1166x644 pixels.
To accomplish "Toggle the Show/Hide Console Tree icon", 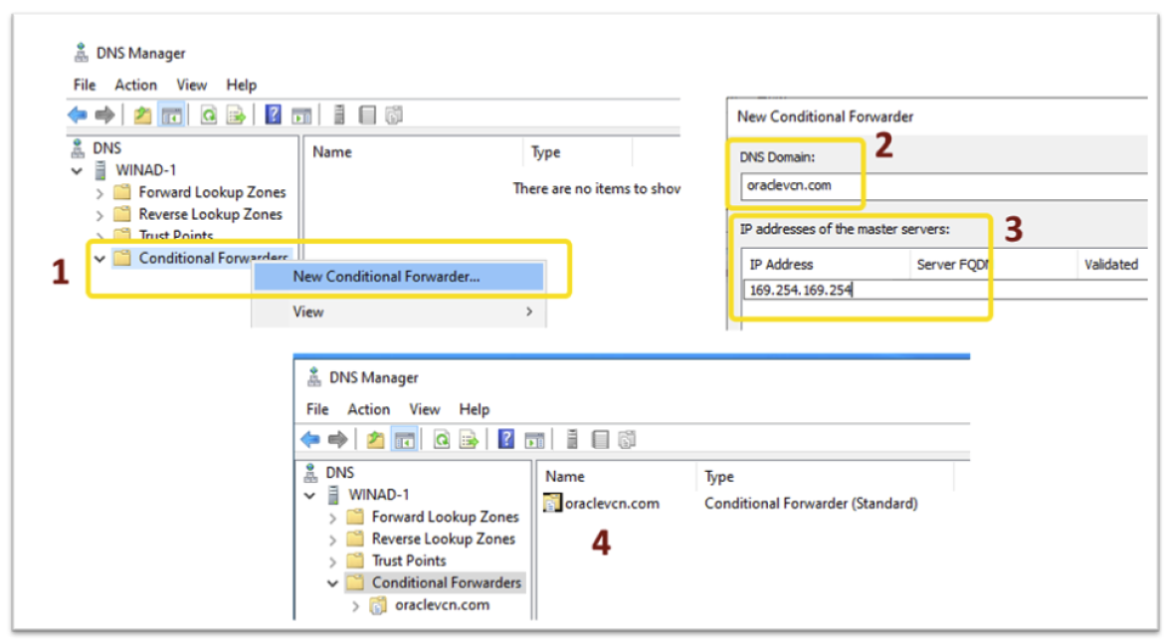I will coord(170,114).
